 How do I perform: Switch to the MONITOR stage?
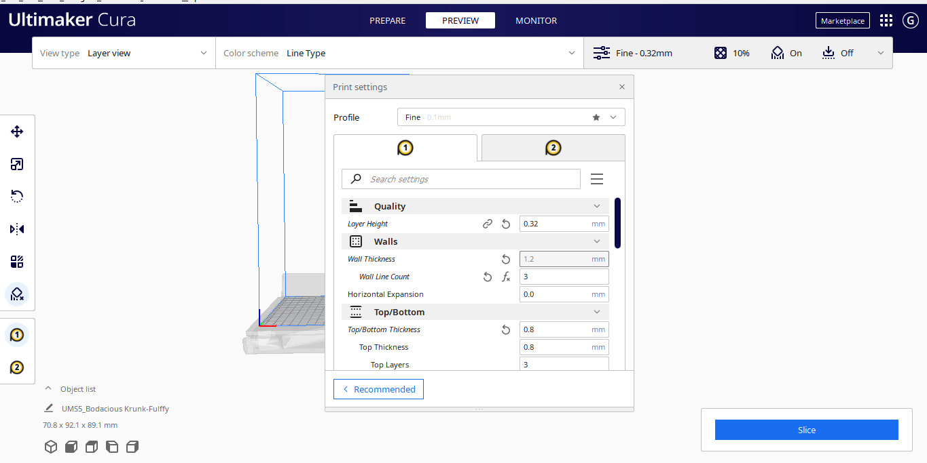[x=537, y=20]
